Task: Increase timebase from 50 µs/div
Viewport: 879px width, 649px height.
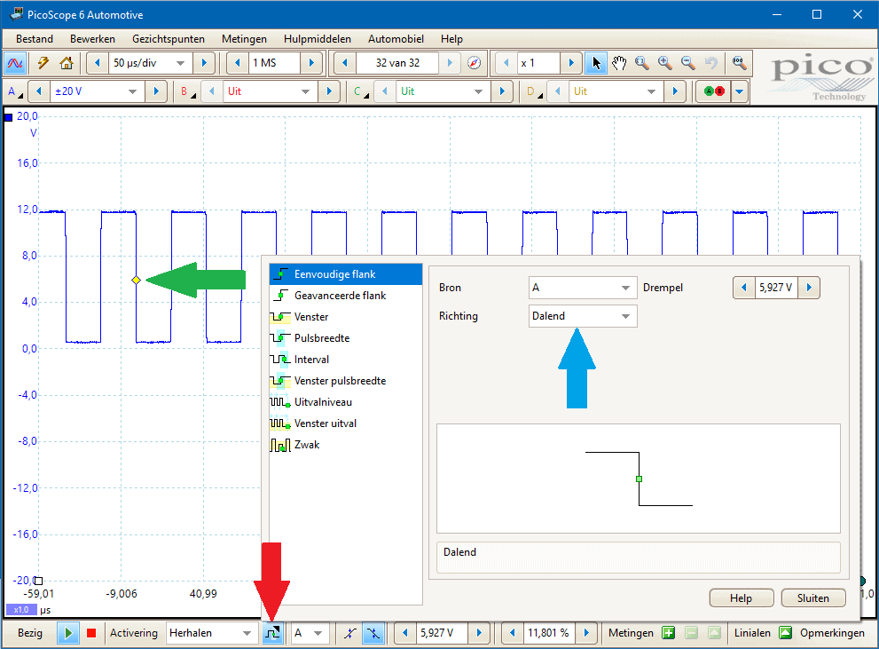Action: click(x=204, y=63)
